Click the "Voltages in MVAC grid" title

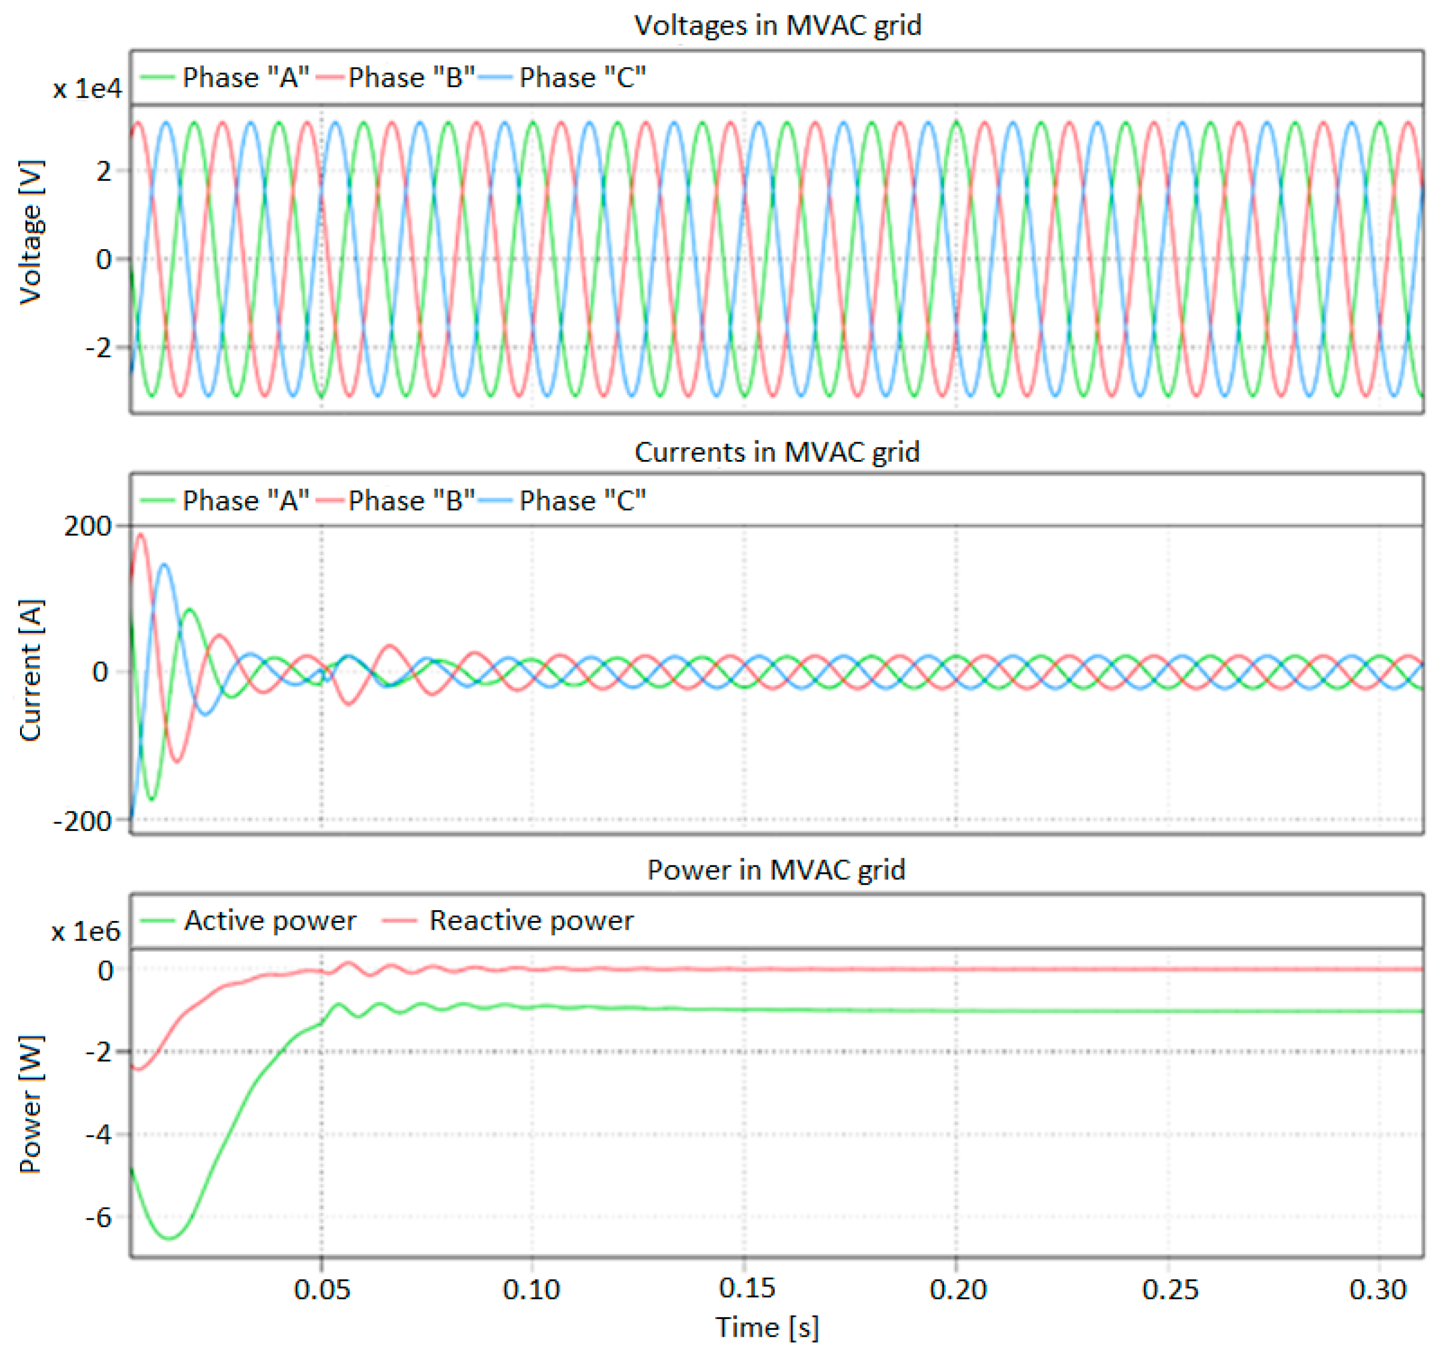[x=777, y=25]
